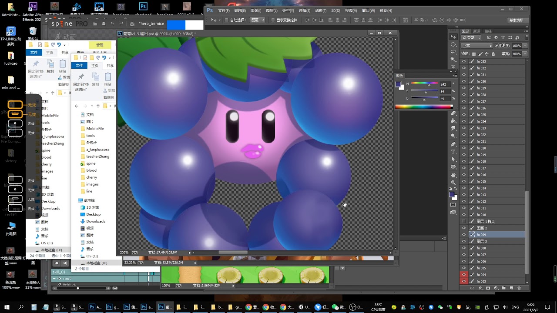Filter layers by type layers

coord(503,38)
